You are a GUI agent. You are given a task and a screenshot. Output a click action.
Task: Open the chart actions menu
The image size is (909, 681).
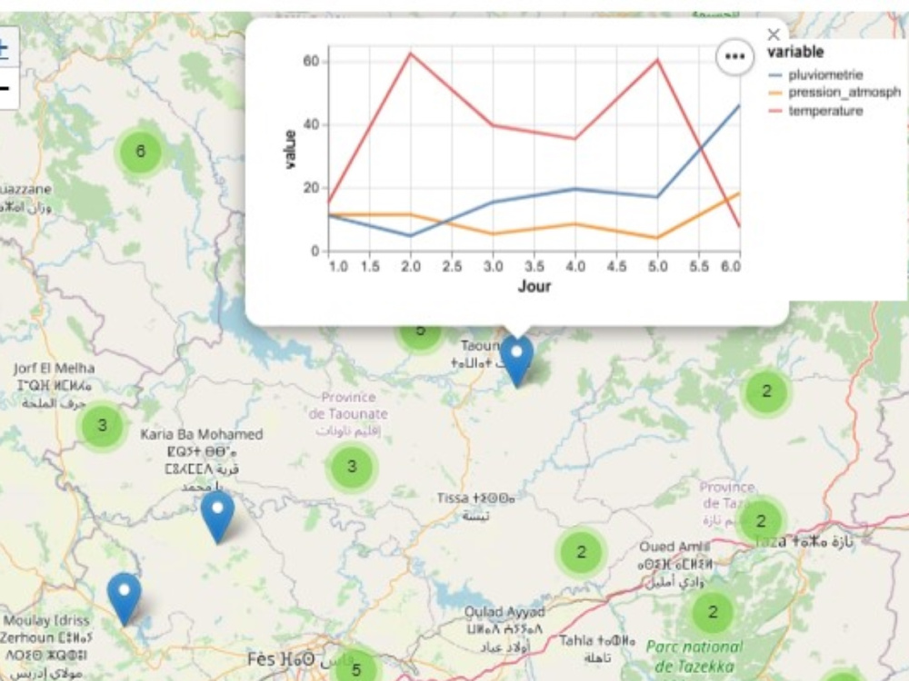(734, 56)
